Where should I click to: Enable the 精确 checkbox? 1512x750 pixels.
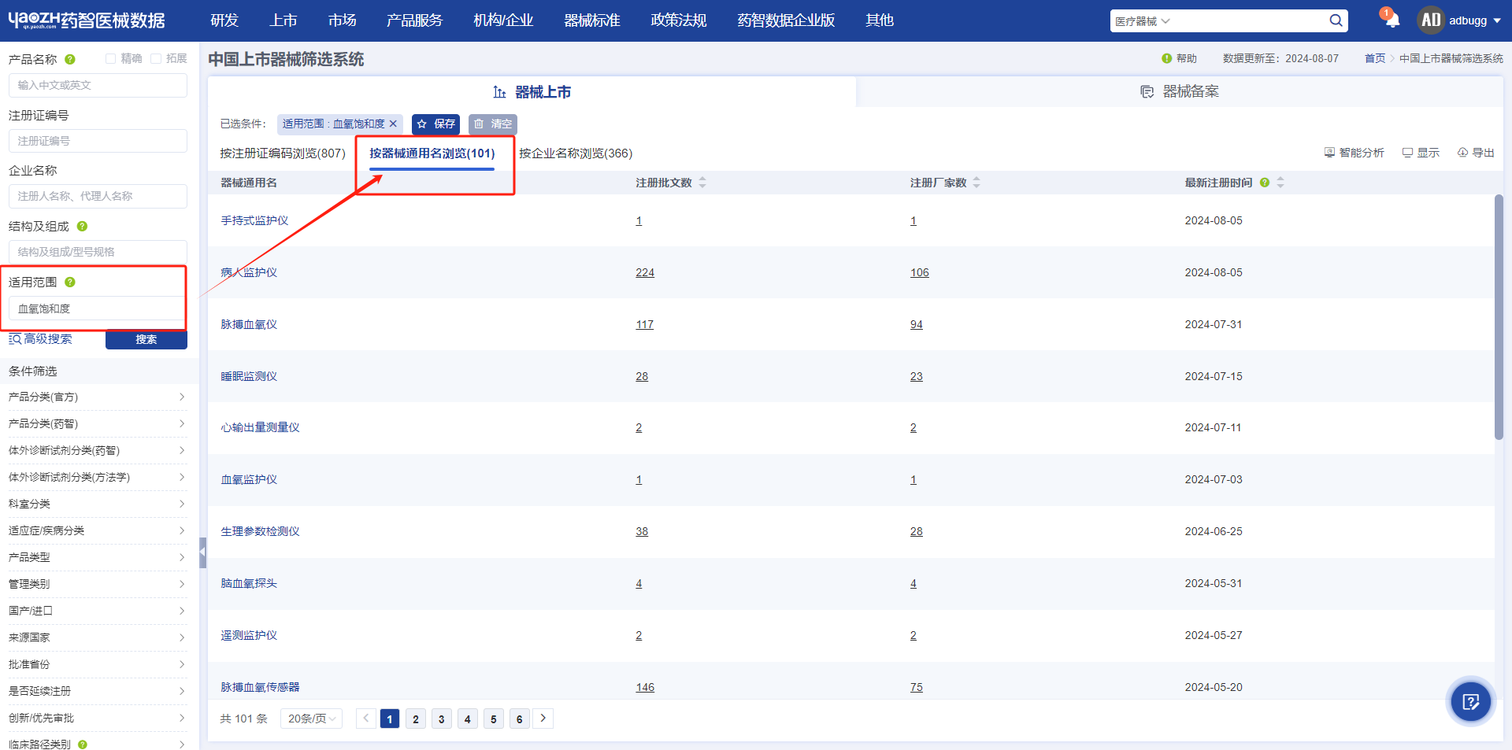[x=110, y=59]
